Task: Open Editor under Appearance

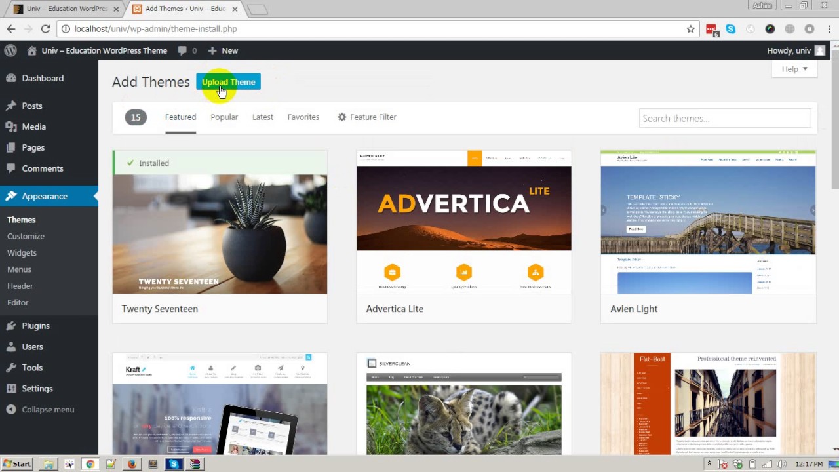Action: 18,302
